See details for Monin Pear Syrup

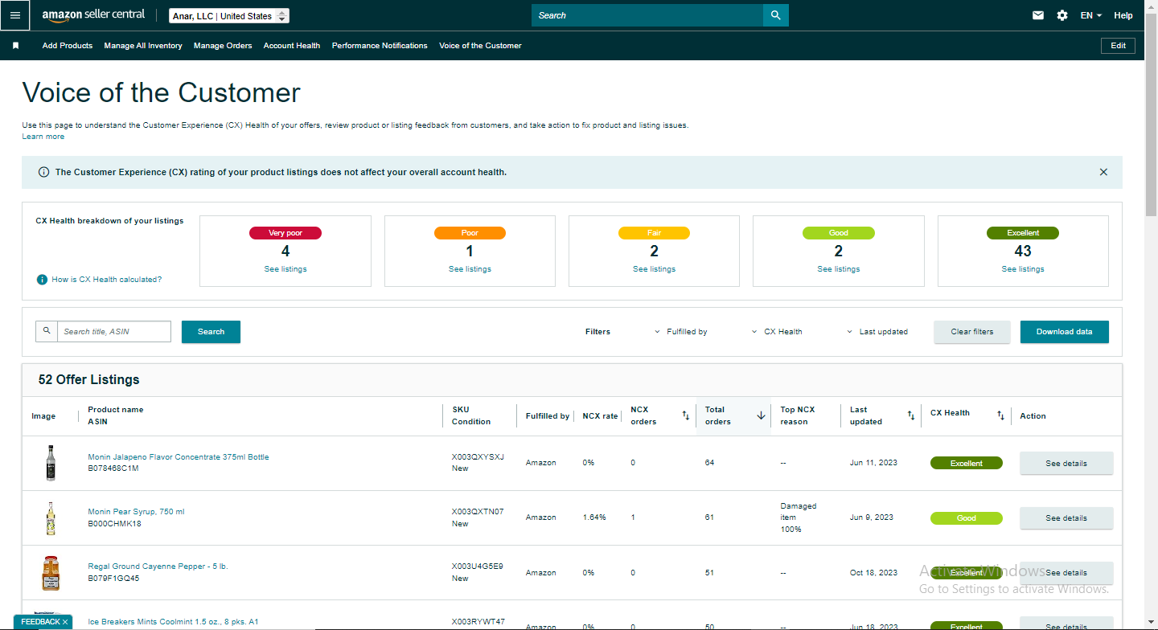(1066, 518)
